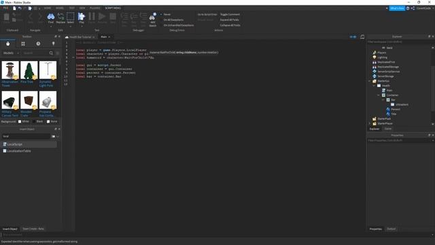The image size is (435, 245).
Task: Open the dropdown arrow under Play
Action: (82, 26)
